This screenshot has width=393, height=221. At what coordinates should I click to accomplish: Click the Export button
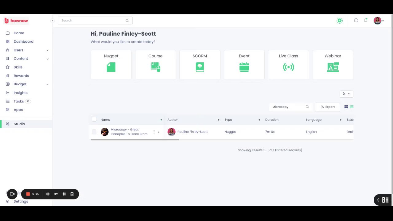click(x=328, y=107)
